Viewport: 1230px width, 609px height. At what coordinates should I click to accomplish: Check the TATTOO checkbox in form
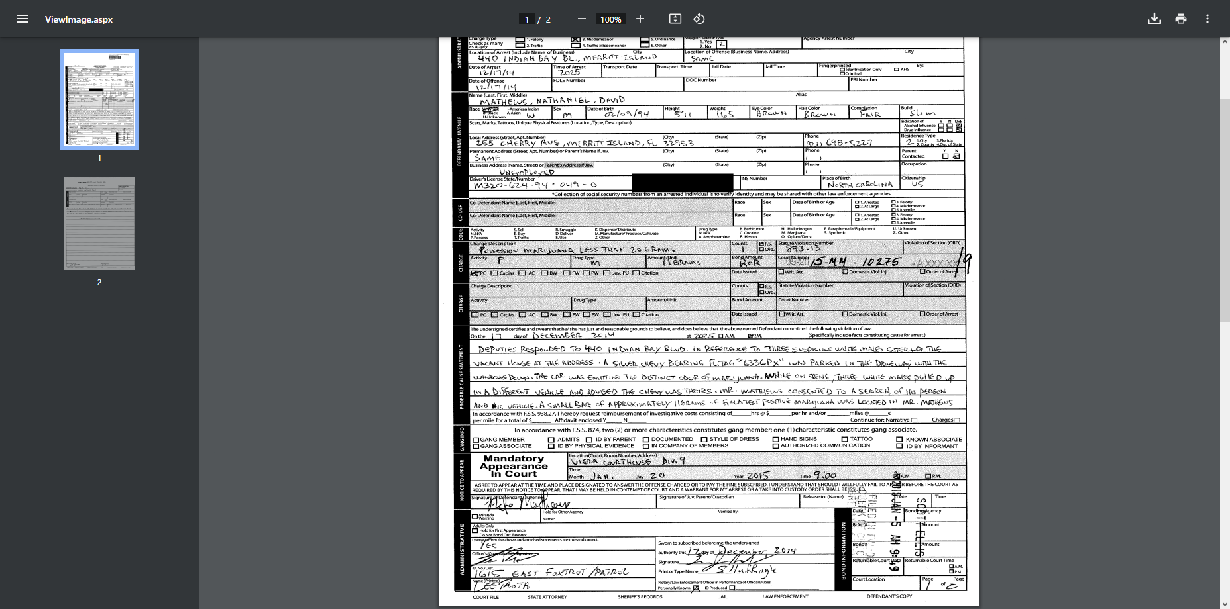point(845,439)
